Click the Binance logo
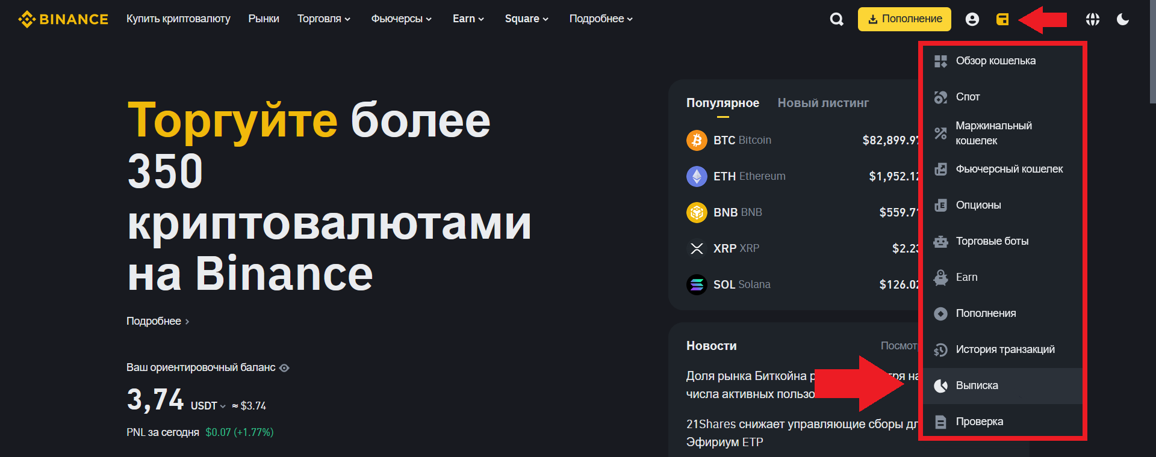Screen dimensions: 1156x457 click(x=63, y=19)
